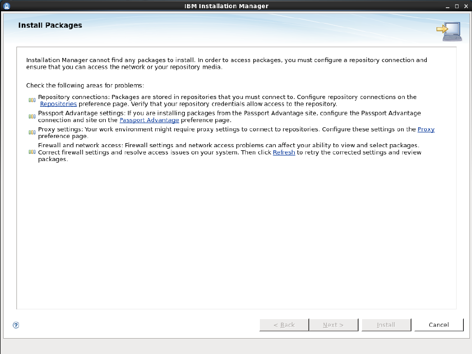
Task: Click the IBM Installation Manager title bar icon
Action: coord(6,6)
